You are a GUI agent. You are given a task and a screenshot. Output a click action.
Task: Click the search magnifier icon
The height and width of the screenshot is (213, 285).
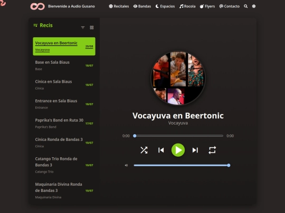coord(246,6)
